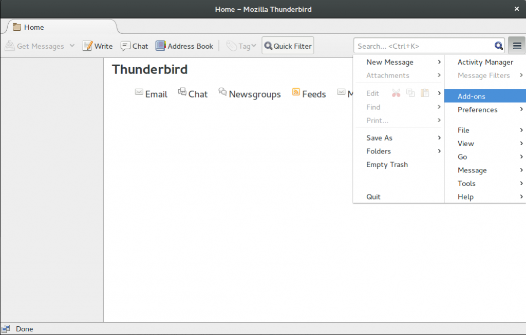Open the View menu item

coord(485,143)
